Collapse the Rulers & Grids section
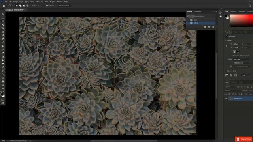 coord(225,71)
